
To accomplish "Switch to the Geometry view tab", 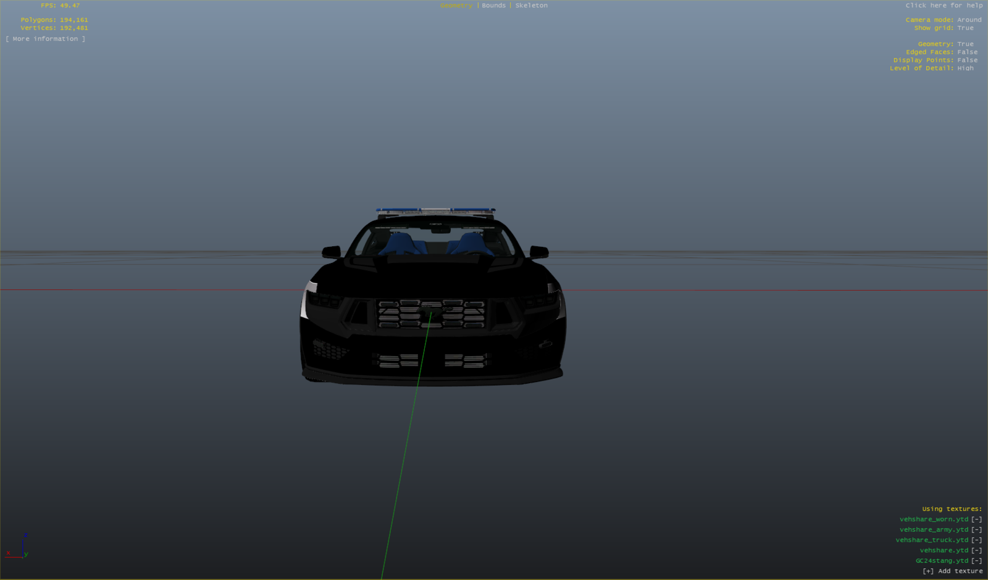I will click(x=456, y=6).
